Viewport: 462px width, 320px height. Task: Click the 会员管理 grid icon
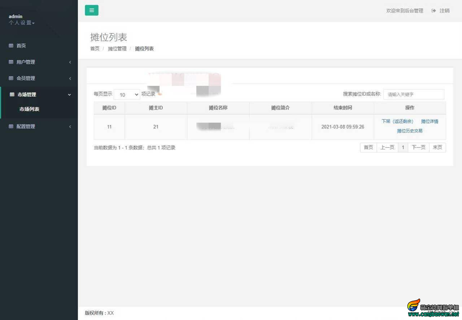pos(11,78)
